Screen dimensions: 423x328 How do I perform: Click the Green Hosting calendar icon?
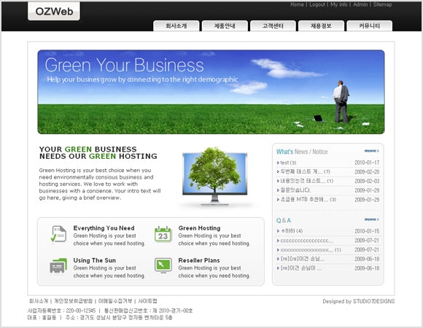(163, 234)
